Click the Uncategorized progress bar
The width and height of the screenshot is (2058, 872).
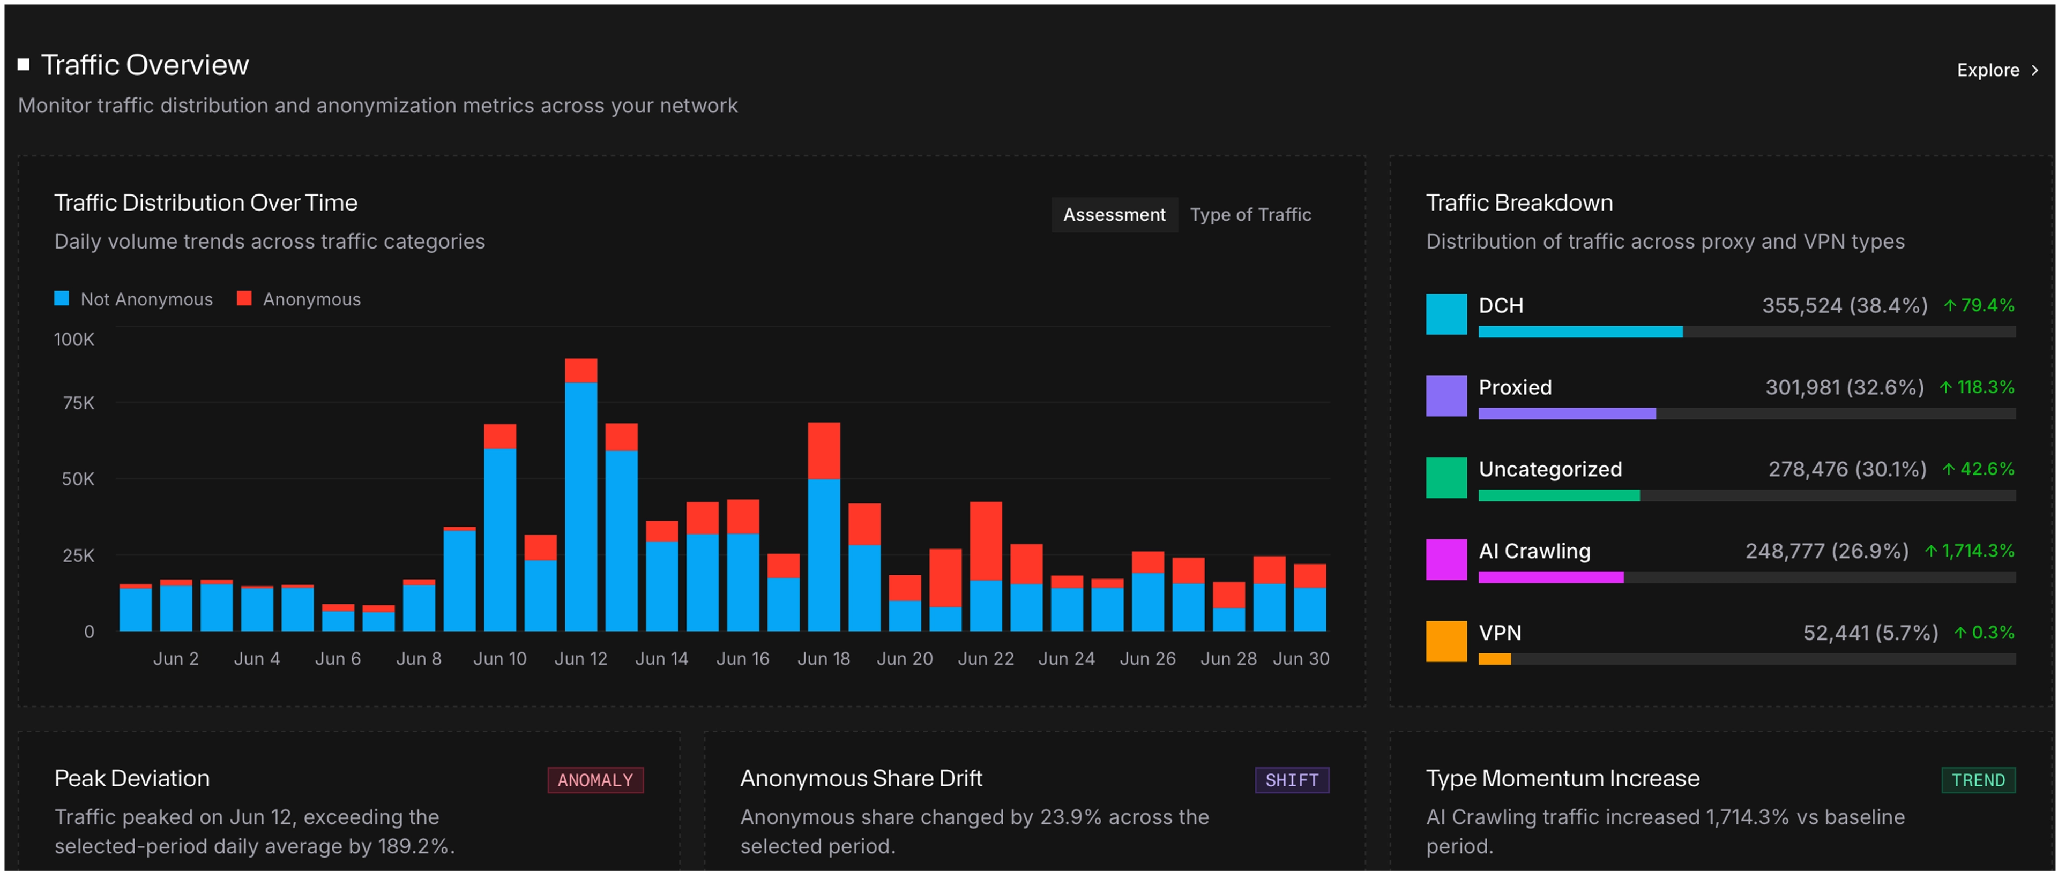1747,496
